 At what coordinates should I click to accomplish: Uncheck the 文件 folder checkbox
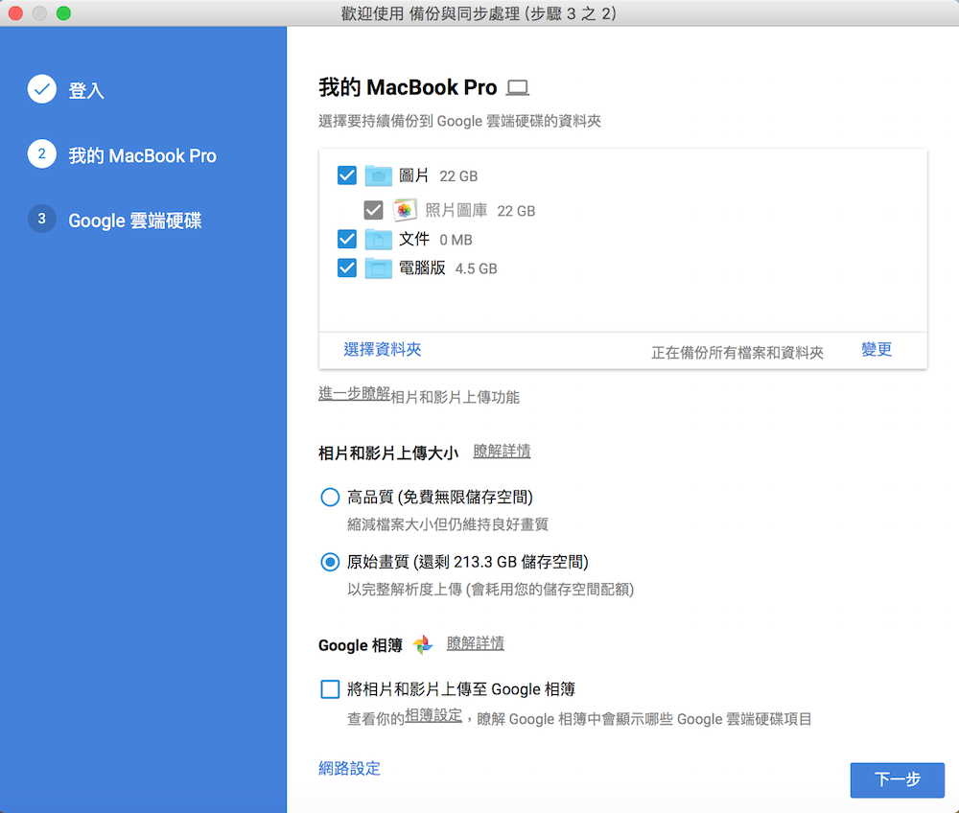tap(347, 240)
